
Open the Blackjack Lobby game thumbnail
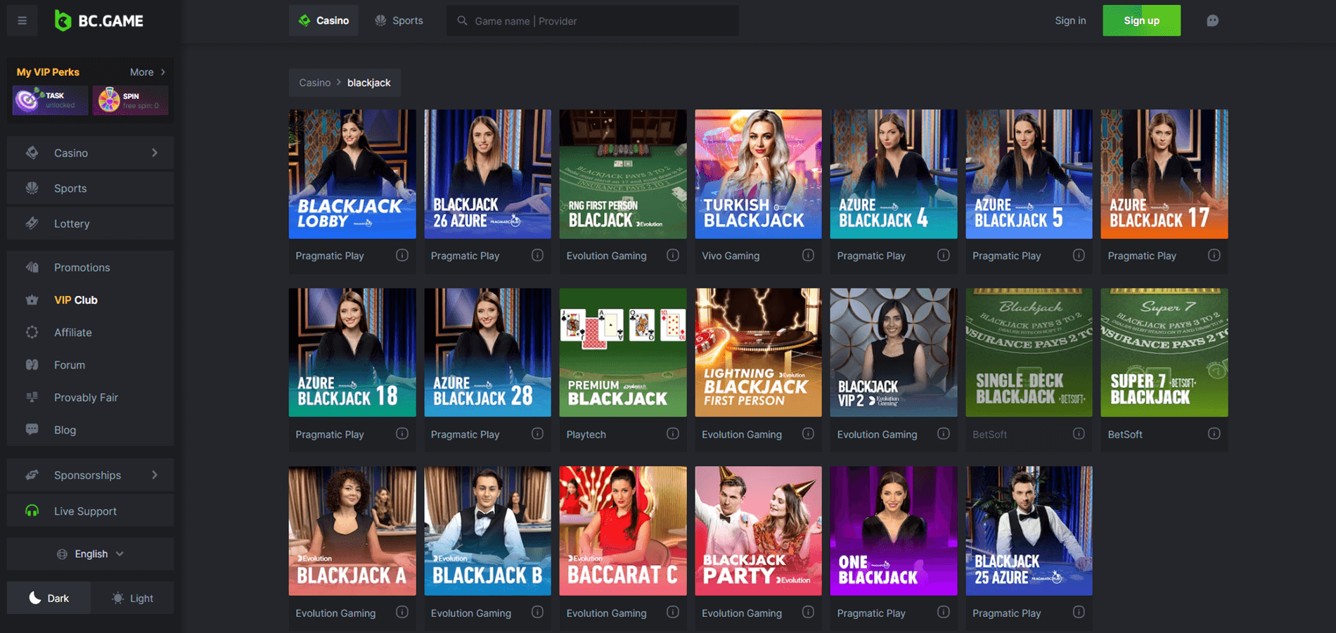(352, 174)
